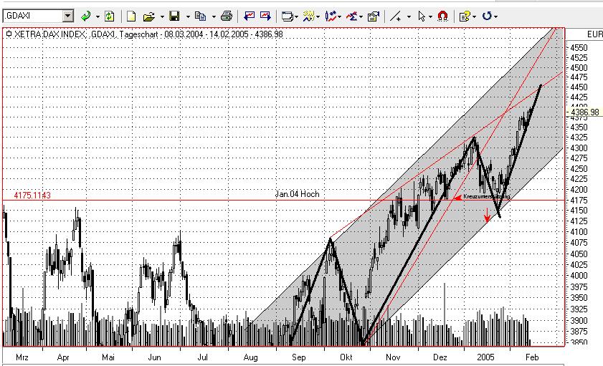
Task: Click the help question mark icon
Action: [464, 16]
